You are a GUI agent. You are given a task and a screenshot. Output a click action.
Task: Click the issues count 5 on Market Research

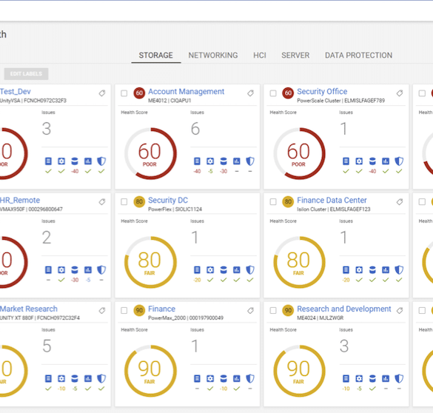(x=47, y=346)
